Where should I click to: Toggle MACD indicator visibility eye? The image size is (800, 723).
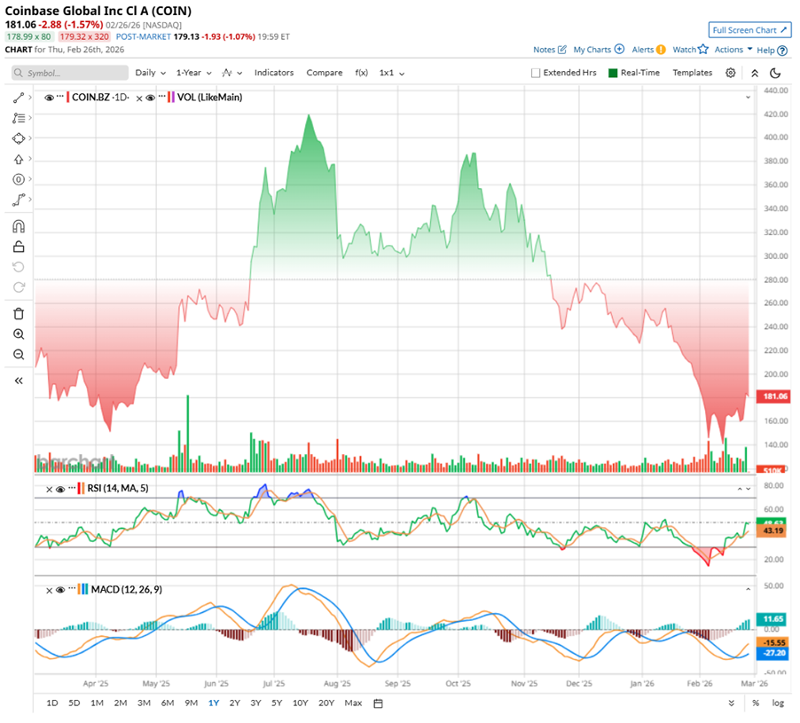point(60,590)
